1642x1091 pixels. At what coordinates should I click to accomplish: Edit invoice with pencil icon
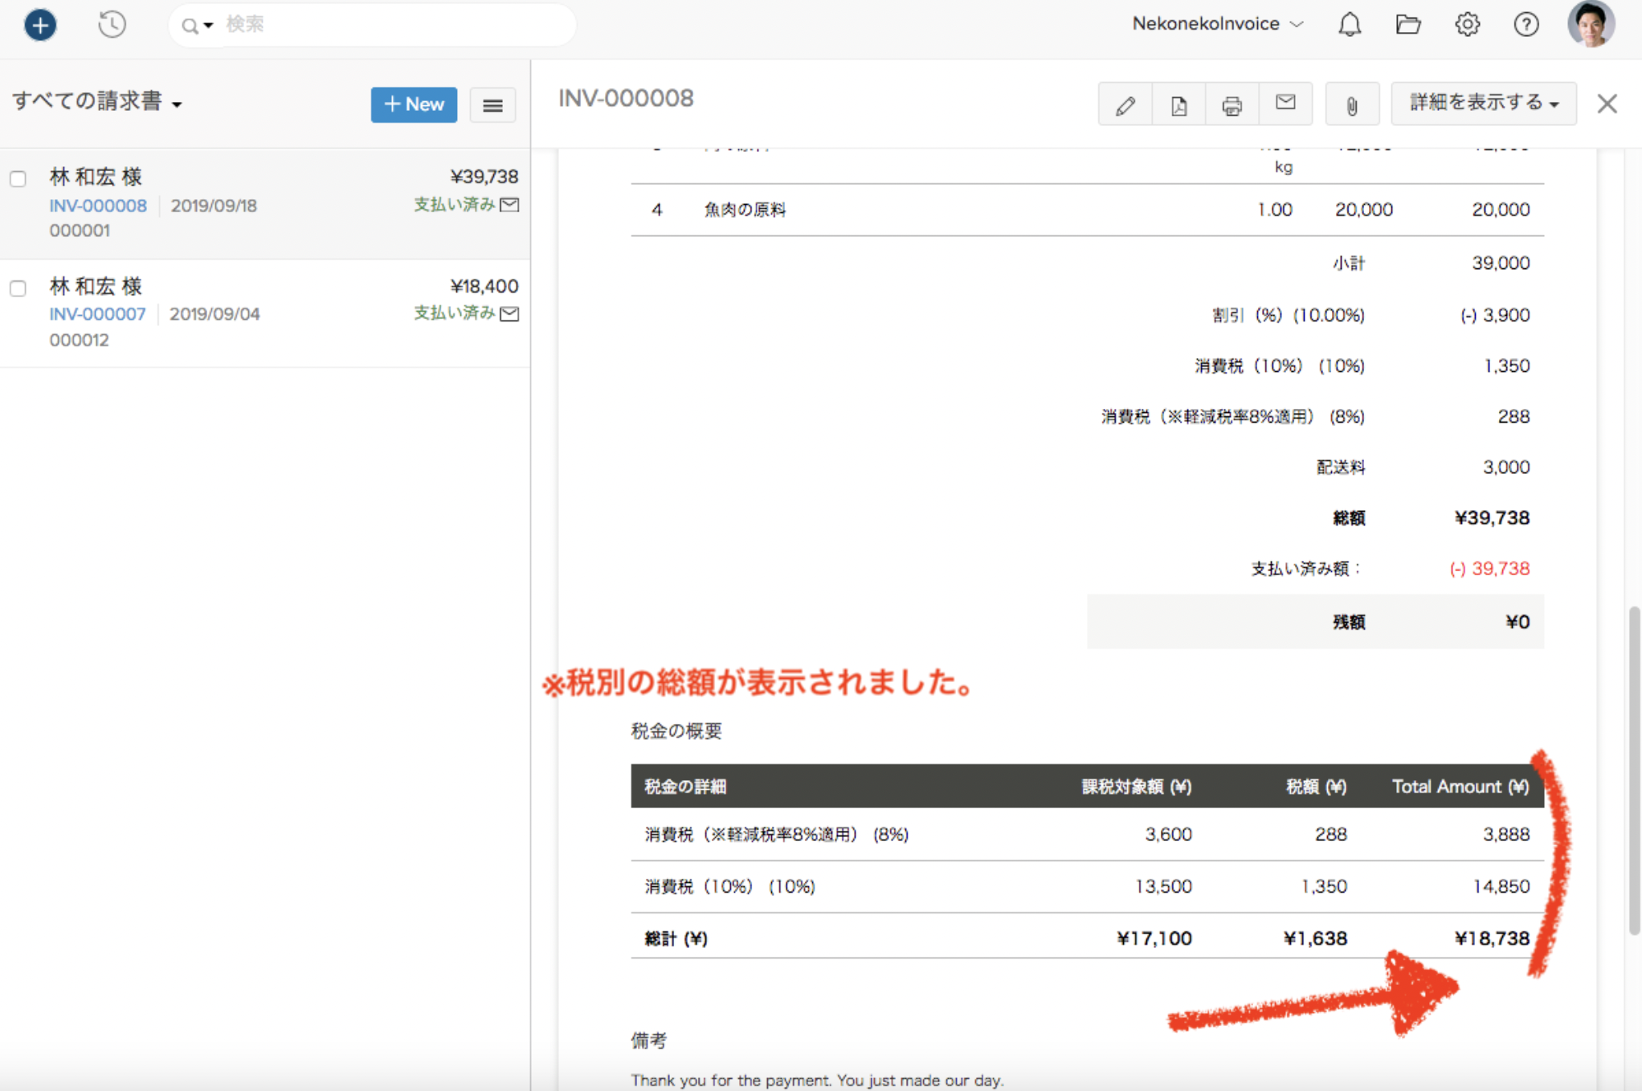click(x=1125, y=104)
